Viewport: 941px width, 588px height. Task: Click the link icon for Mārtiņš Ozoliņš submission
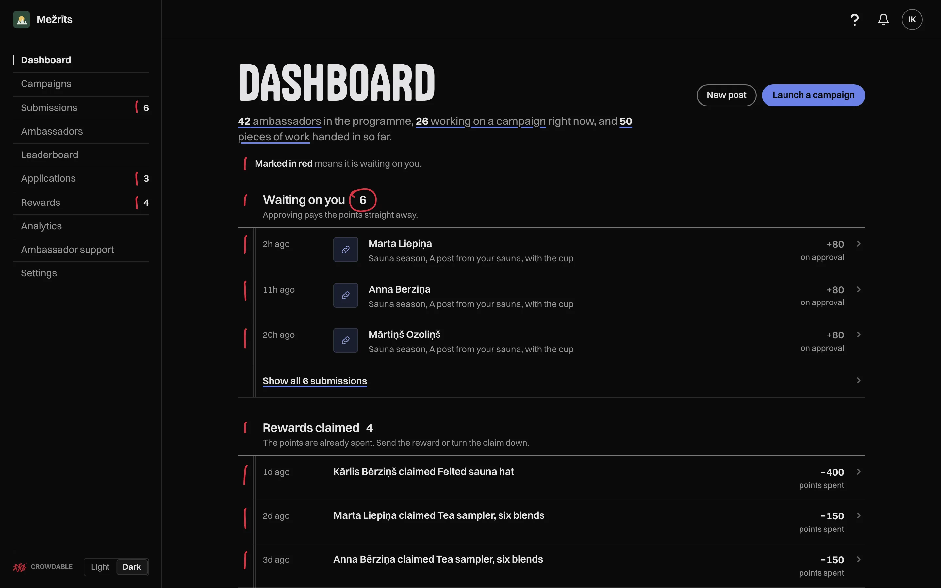[x=345, y=340]
